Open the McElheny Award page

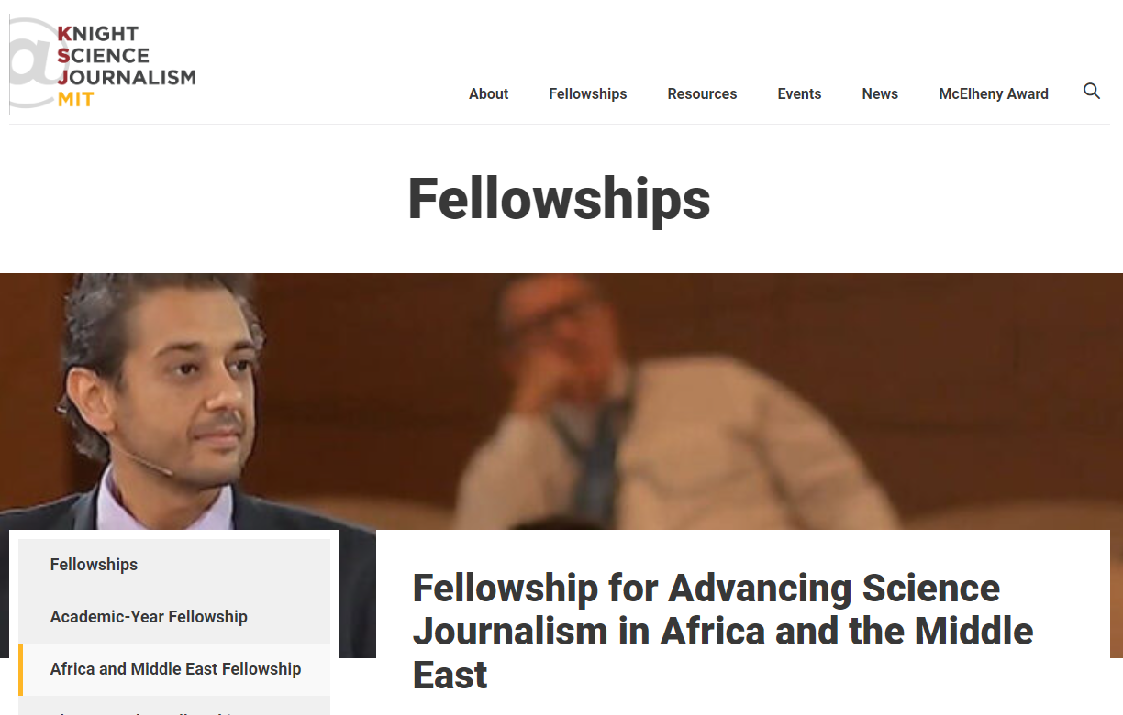coord(993,93)
